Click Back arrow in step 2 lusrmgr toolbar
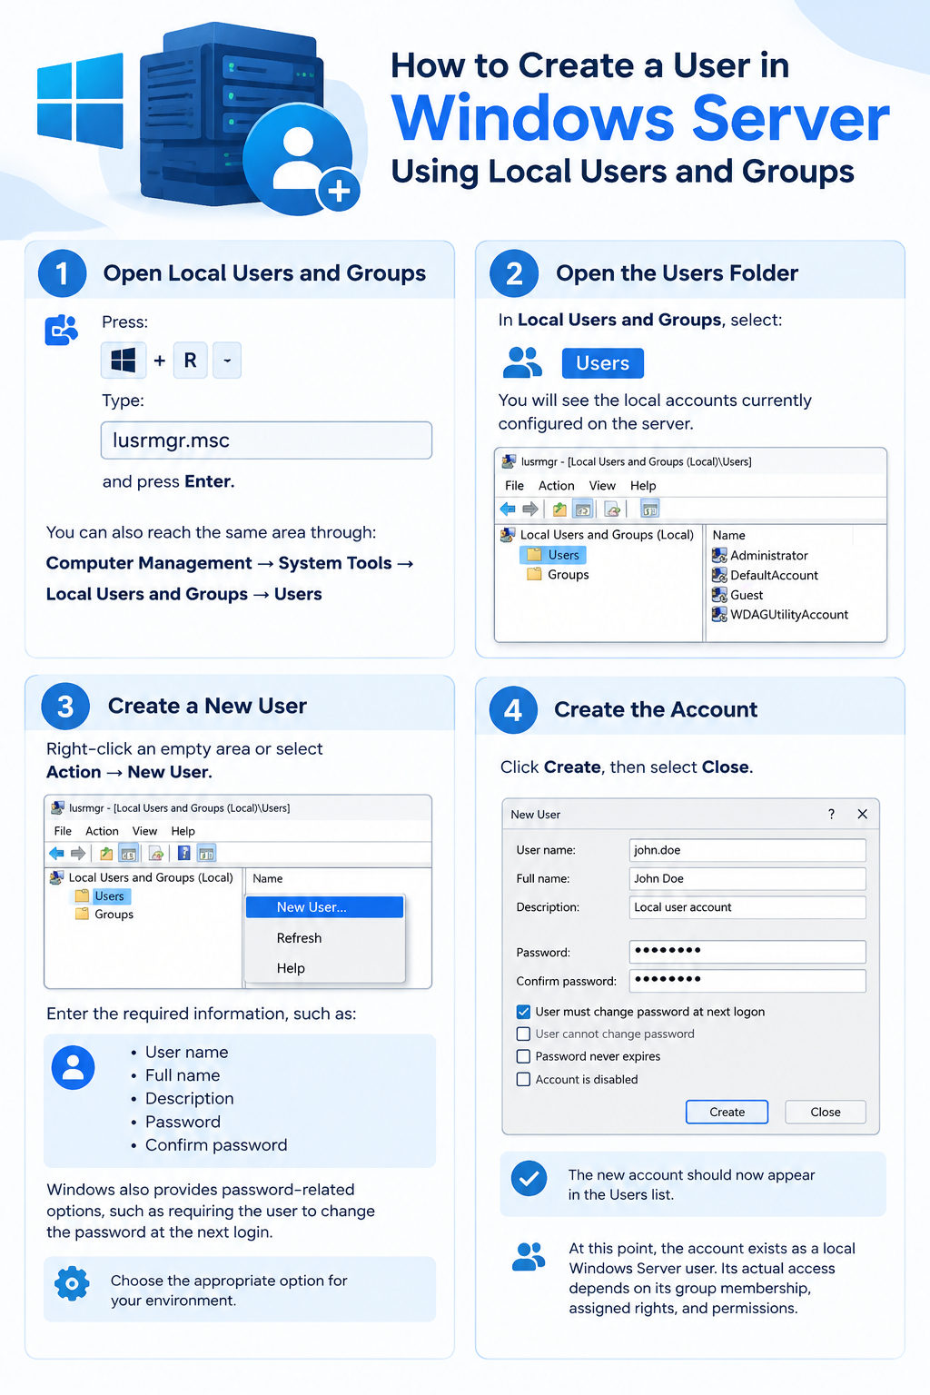This screenshot has width=930, height=1395. click(508, 510)
